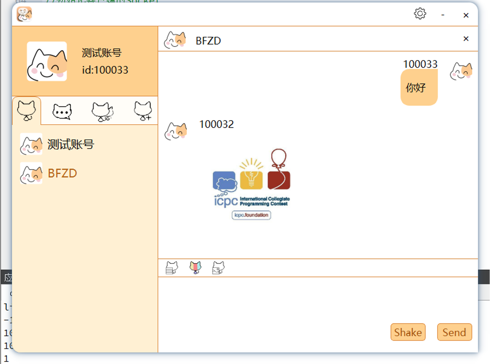Open settings via the gear icon

420,14
